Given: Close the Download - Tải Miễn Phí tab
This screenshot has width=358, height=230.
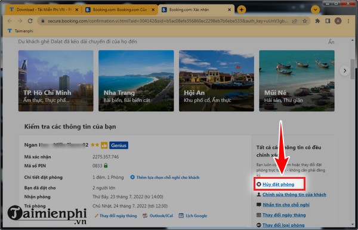Looking at the screenshot, I should click(77, 10).
